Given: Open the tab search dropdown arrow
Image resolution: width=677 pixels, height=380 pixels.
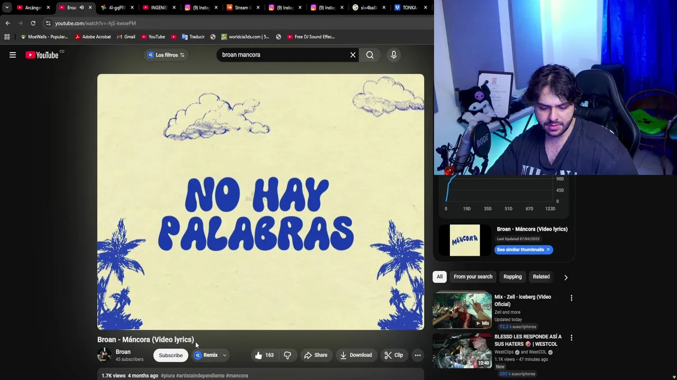Looking at the screenshot, I should tap(6, 7).
